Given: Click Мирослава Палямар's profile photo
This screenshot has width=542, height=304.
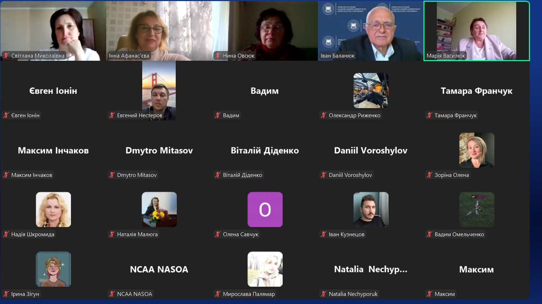Looking at the screenshot, I should pos(265,269).
